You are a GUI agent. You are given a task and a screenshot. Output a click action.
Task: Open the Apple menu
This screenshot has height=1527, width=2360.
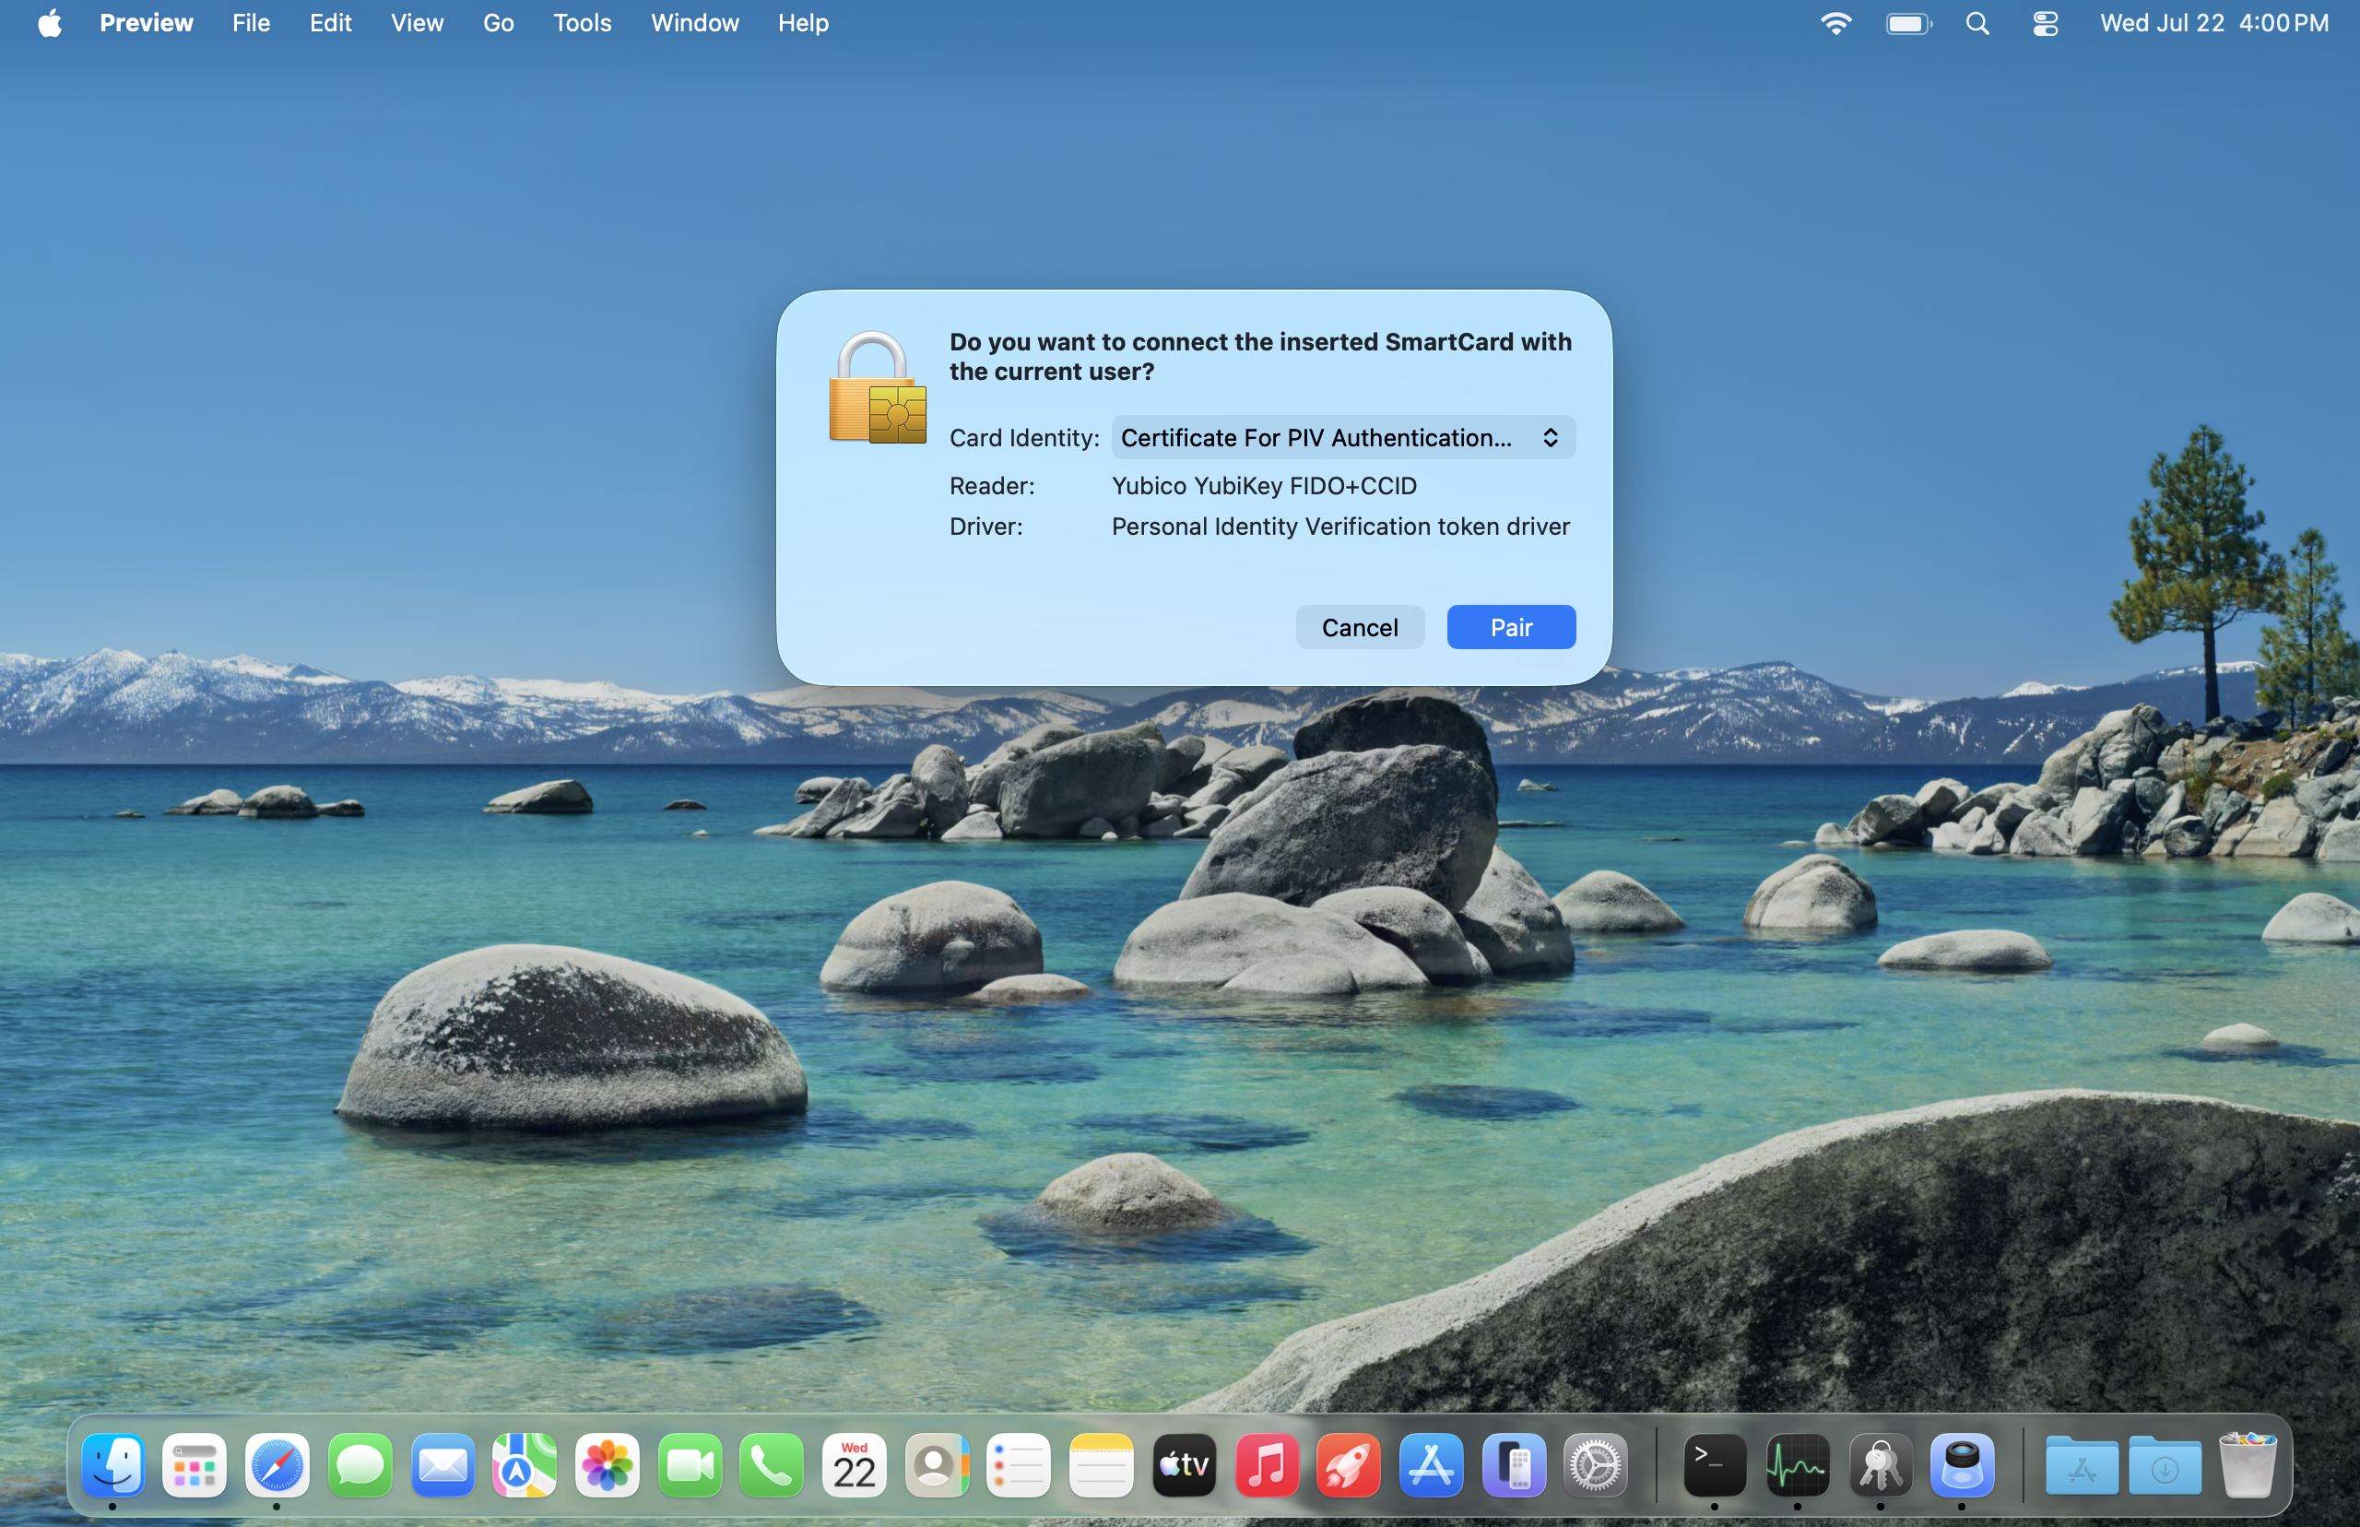[50, 23]
